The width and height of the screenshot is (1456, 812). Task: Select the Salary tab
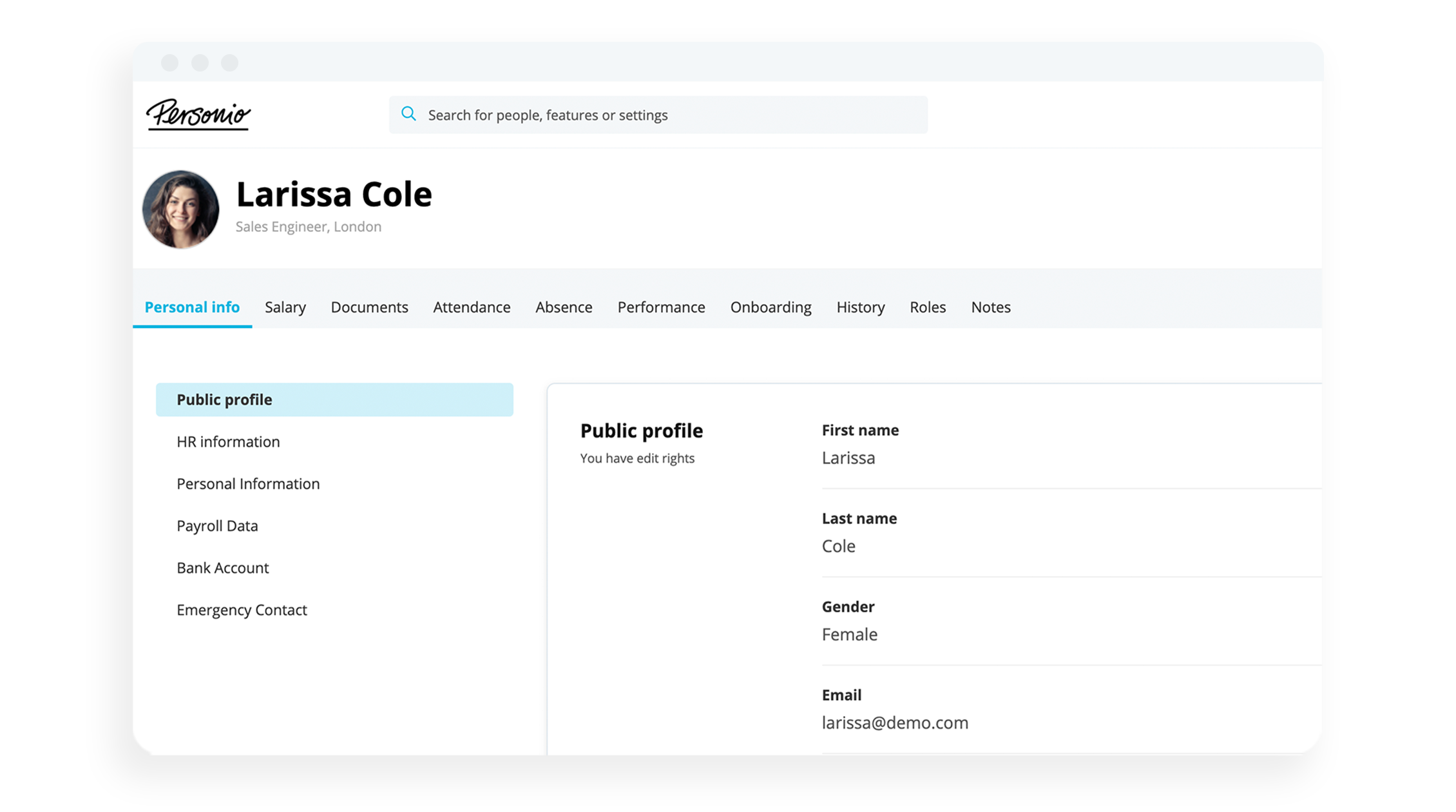pyautogui.click(x=283, y=307)
